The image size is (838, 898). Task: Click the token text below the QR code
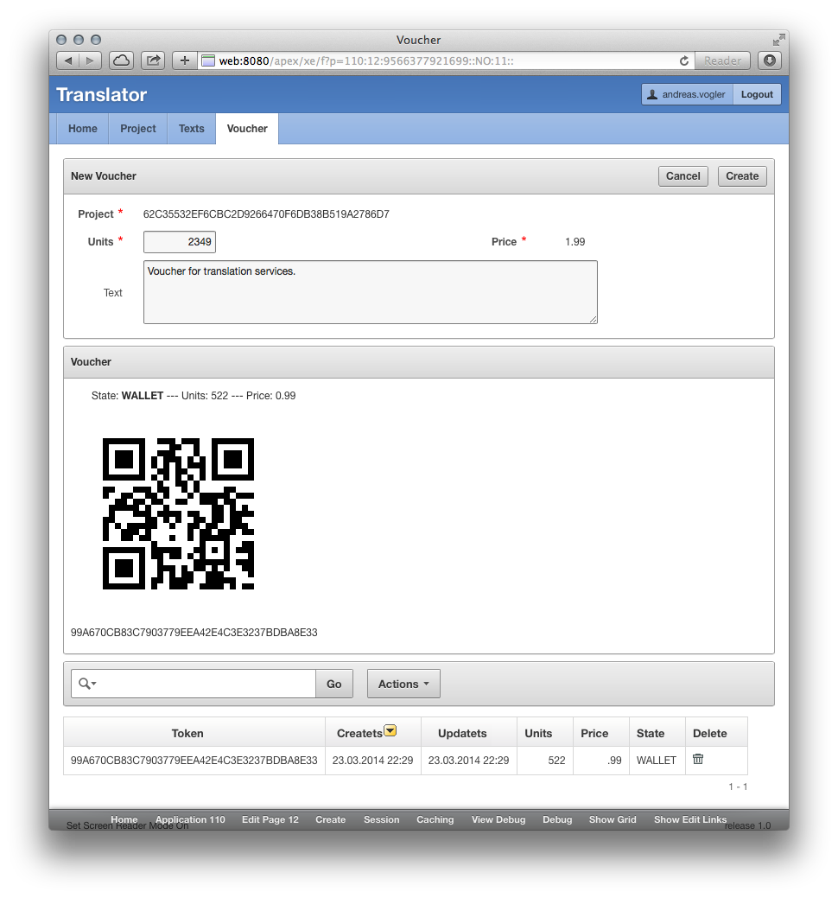click(194, 633)
